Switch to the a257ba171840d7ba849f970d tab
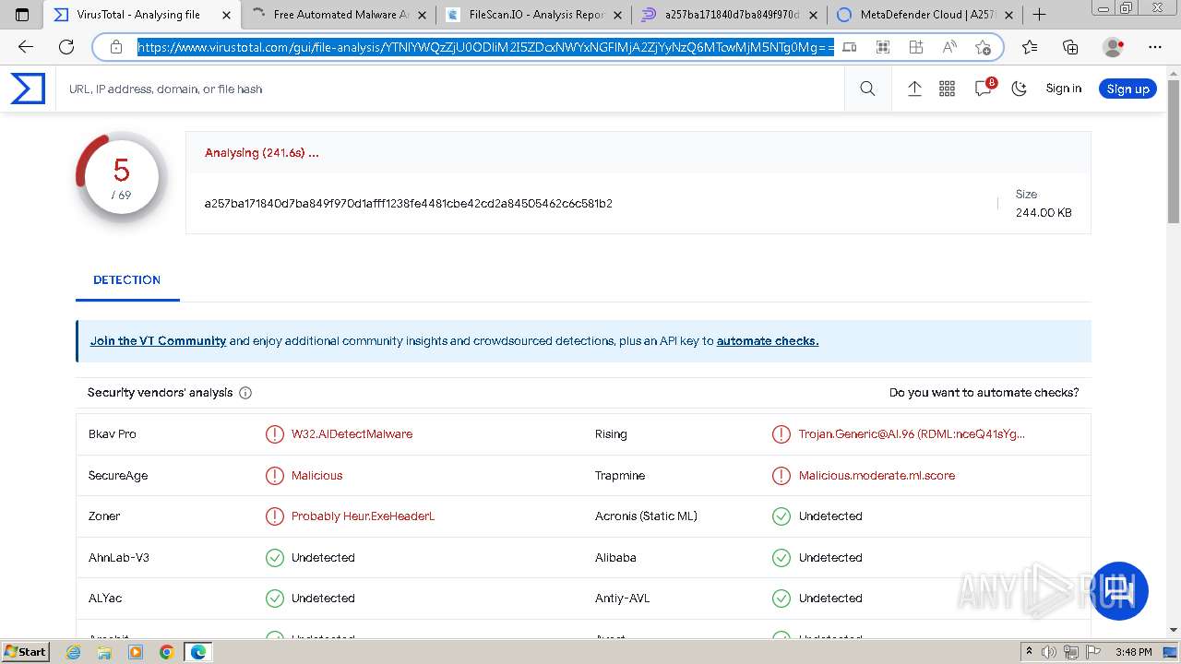The image size is (1181, 664). [x=732, y=15]
